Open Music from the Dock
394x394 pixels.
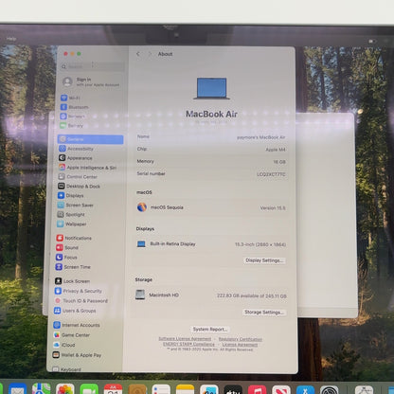(257, 389)
